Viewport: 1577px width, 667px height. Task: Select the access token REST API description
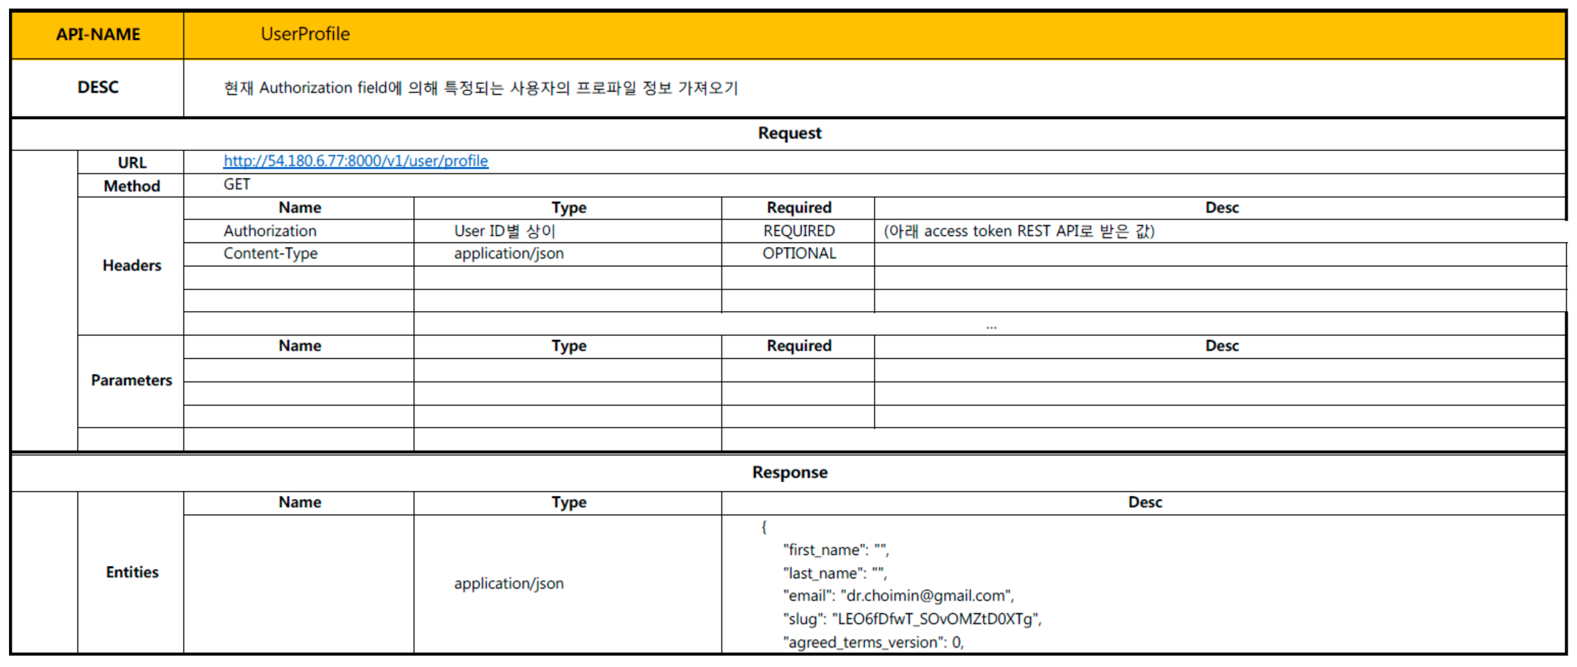tap(1019, 231)
